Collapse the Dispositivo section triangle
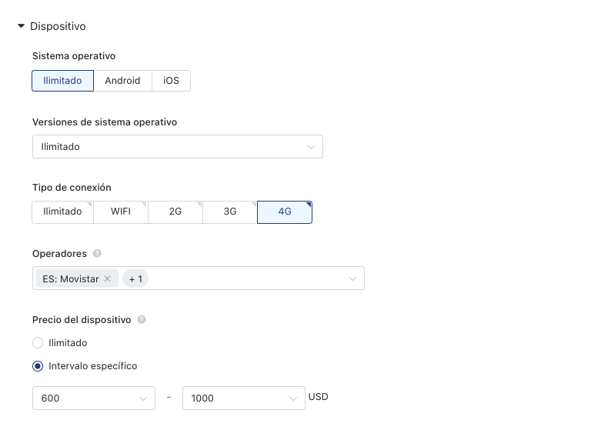The image size is (611, 430). [x=21, y=26]
